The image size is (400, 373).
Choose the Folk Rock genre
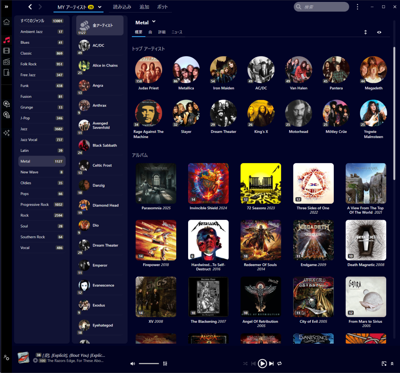tap(42, 64)
